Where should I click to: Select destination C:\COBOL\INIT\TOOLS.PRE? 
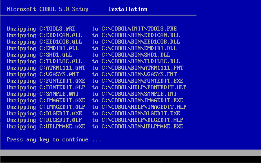point(139,29)
